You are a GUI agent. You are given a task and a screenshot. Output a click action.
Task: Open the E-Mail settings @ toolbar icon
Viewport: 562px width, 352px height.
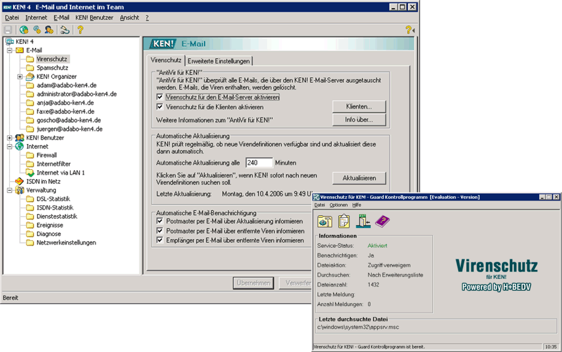pyautogui.click(x=37, y=30)
